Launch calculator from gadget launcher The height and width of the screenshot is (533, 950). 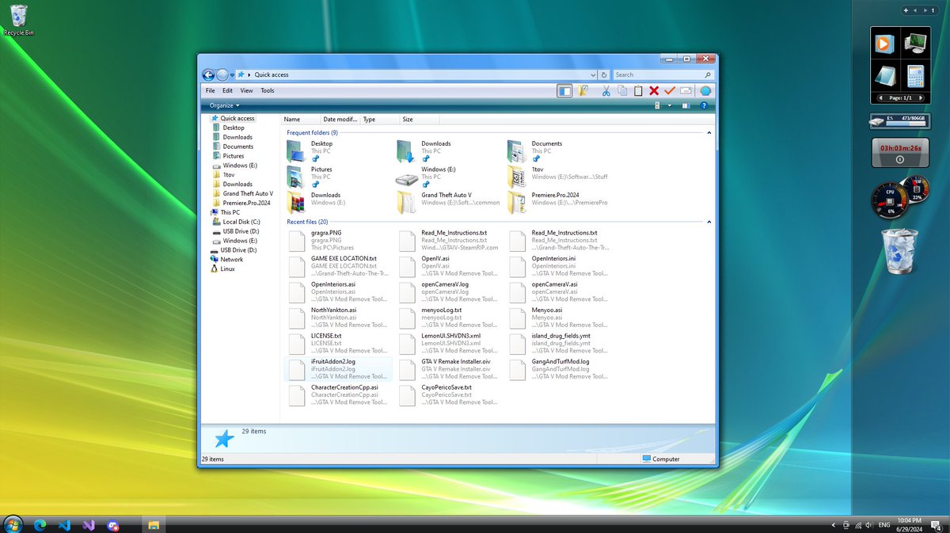(915, 76)
